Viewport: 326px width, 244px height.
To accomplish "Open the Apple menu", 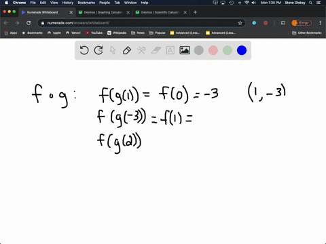I will 6,3.
